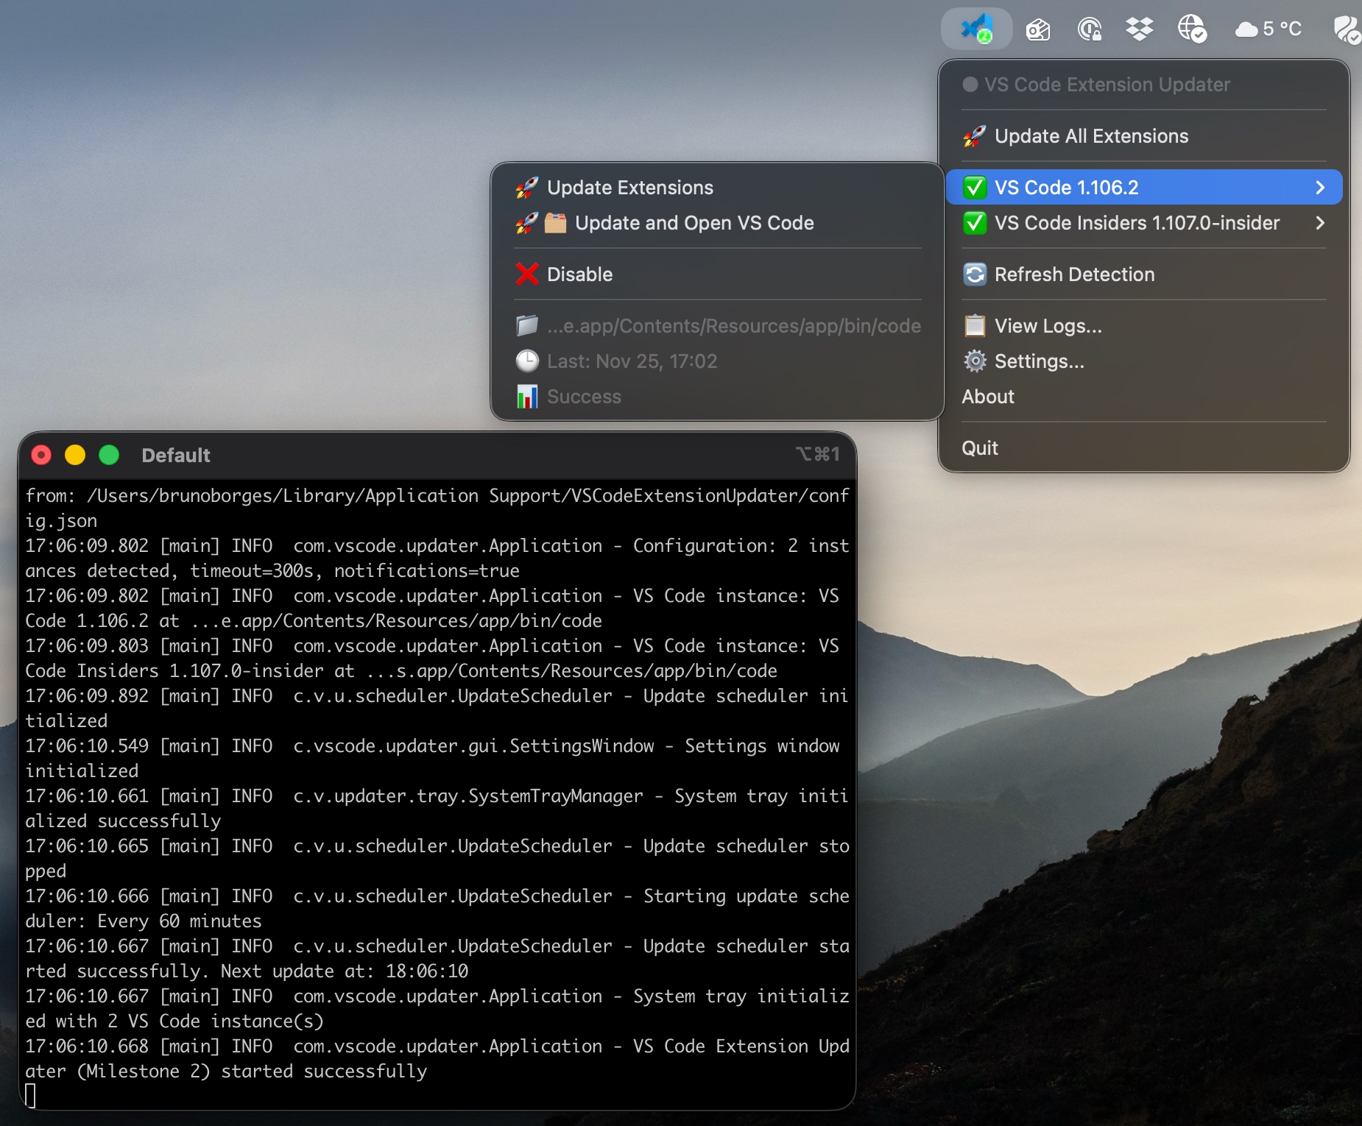Toggle the green checkmark for VS Code Insiders
Screen dimensions: 1362x1126
[975, 223]
